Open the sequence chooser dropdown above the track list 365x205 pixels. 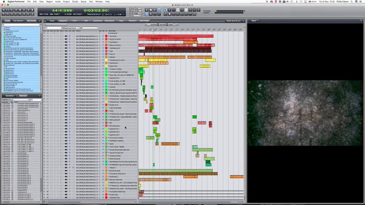(x=72, y=28)
